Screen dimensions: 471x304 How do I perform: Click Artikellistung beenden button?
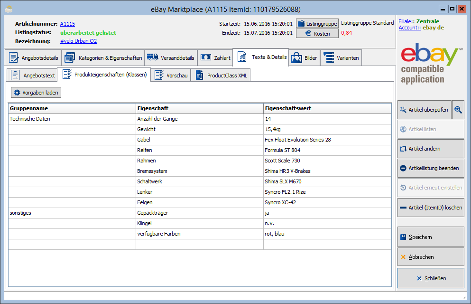point(431,168)
